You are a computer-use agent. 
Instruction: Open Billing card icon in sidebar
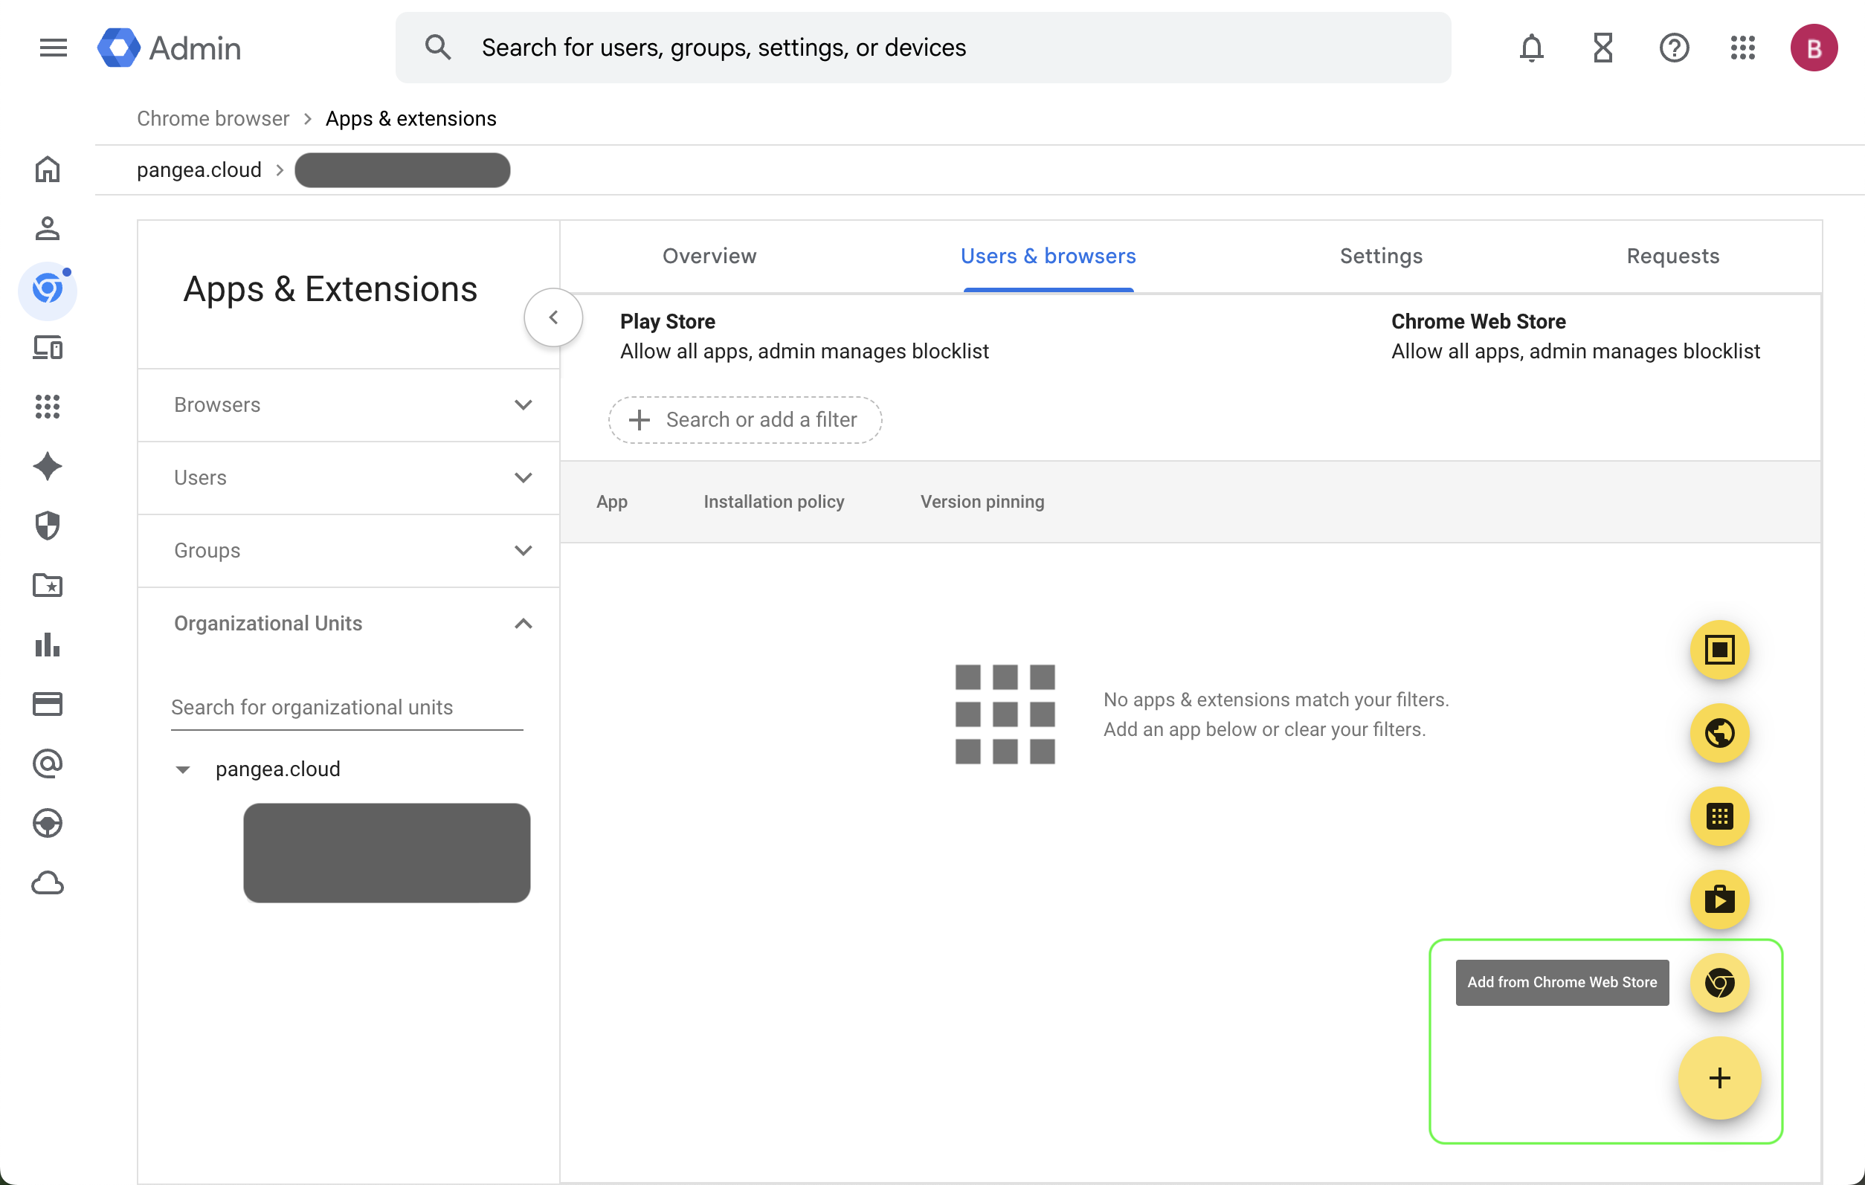coord(48,704)
